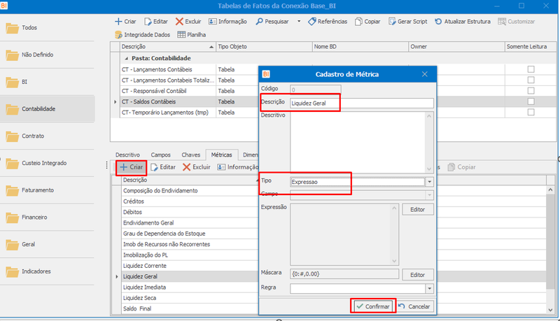This screenshot has width=560, height=321.
Task: Collapse the Pasta: Contabilidade group
Action: click(126, 58)
